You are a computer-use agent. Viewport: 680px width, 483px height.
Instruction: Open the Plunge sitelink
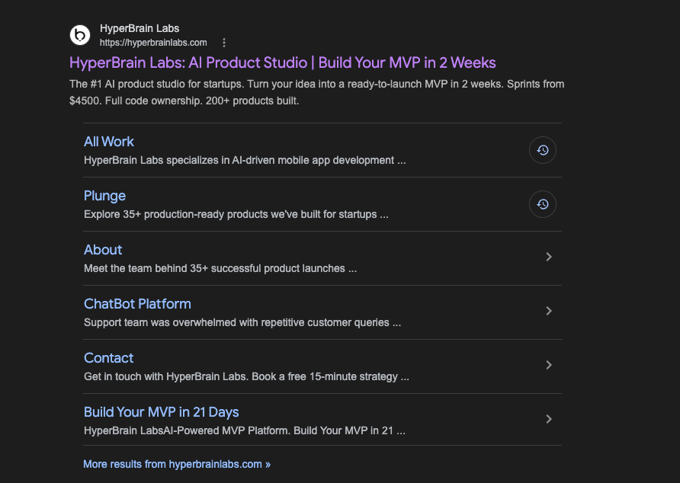104,196
